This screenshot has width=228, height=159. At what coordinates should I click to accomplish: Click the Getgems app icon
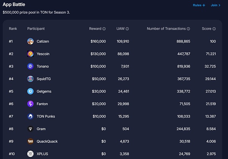[x=30, y=91]
